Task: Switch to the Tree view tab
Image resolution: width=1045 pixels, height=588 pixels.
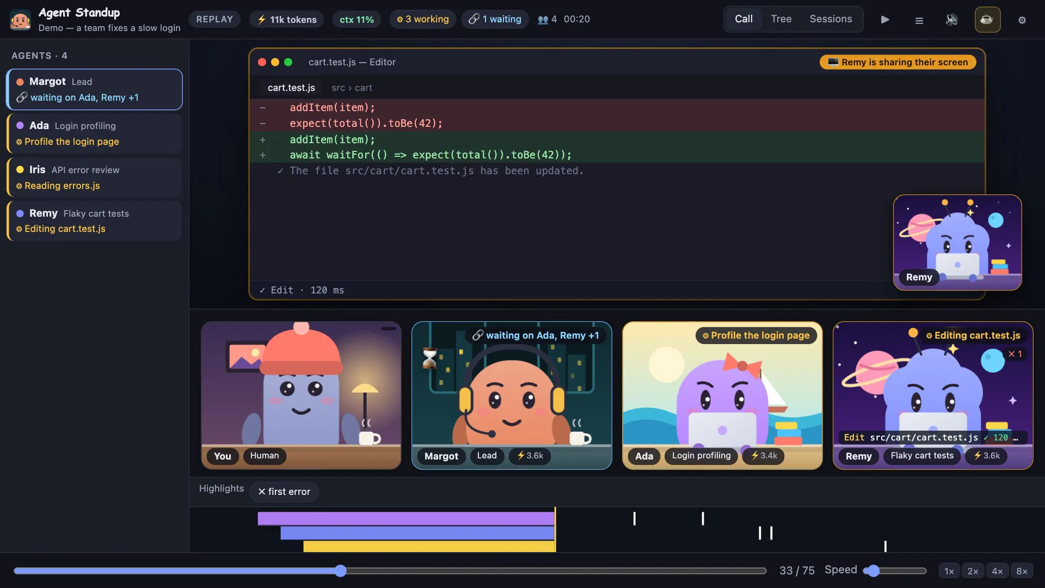Action: (781, 19)
